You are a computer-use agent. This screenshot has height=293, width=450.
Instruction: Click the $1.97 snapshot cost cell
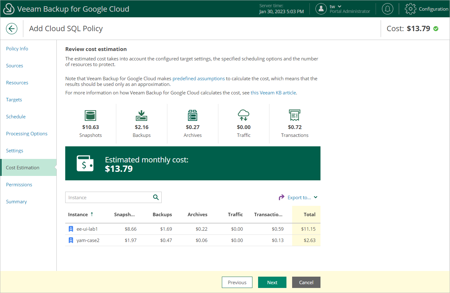tap(130, 240)
